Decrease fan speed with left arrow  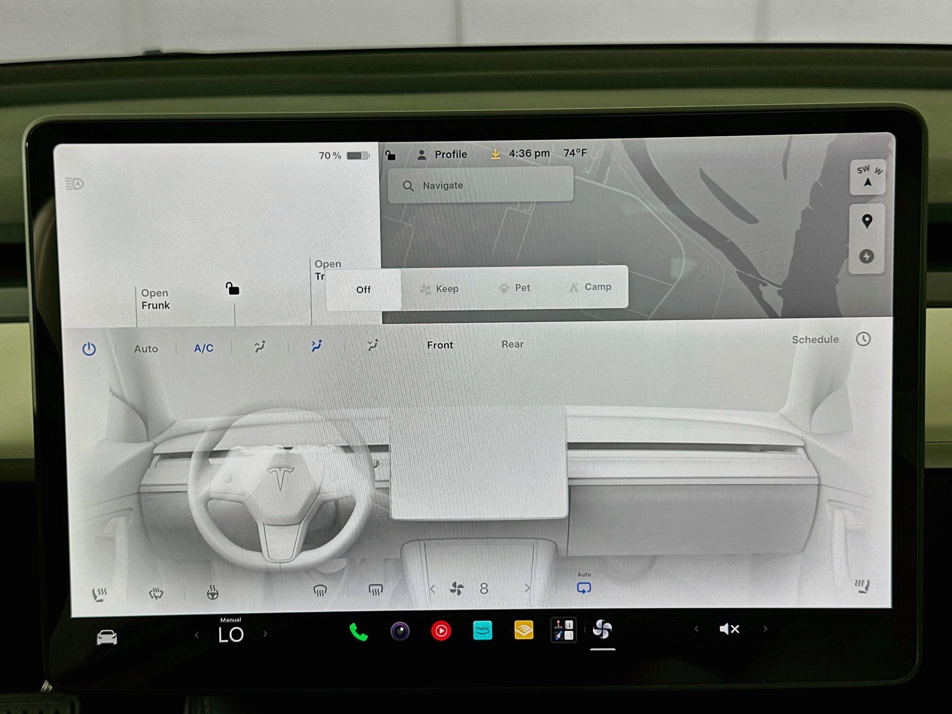(433, 589)
